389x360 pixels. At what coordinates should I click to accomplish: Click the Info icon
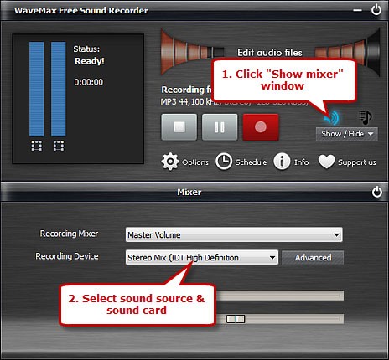(282, 162)
